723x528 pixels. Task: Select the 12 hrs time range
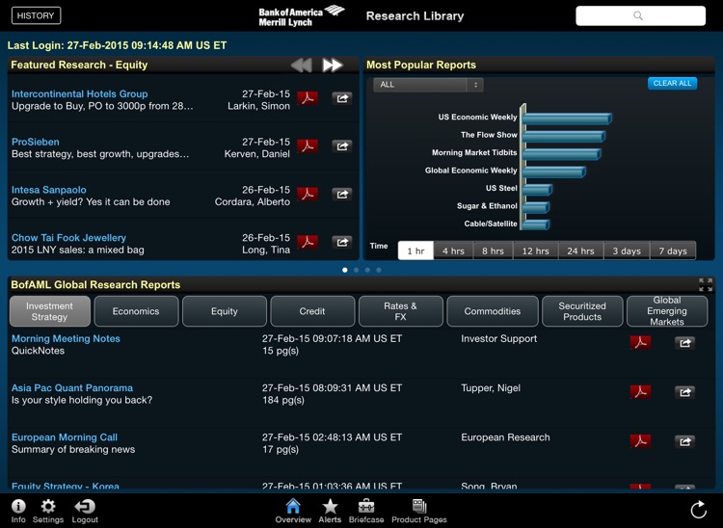pyautogui.click(x=535, y=251)
